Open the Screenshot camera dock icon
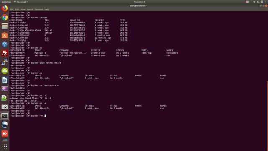The height and width of the screenshot is (151, 268). click(x=5, y=107)
